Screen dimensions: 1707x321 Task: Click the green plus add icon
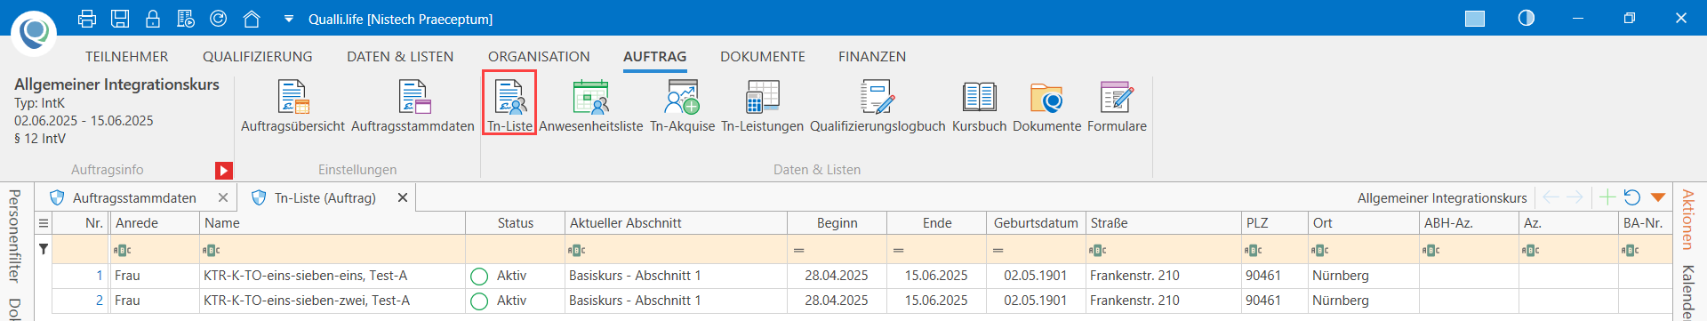(x=1607, y=197)
